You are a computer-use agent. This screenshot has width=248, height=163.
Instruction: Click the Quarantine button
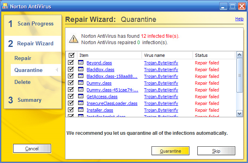click(170, 151)
